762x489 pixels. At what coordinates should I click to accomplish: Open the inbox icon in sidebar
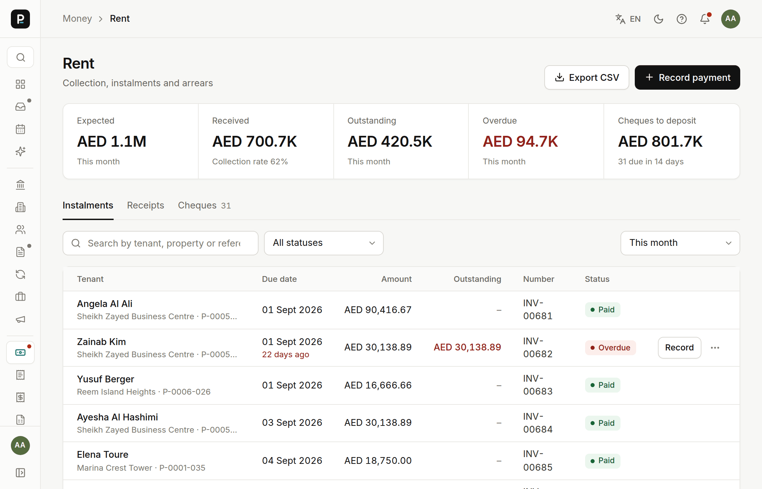[20, 107]
